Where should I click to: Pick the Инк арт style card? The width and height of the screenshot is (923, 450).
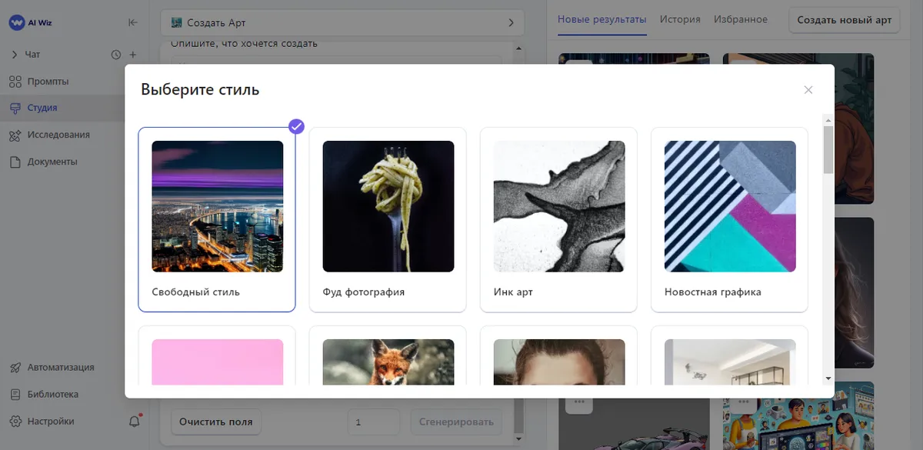coord(558,219)
